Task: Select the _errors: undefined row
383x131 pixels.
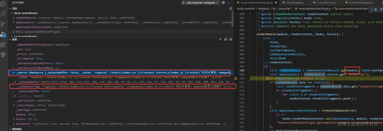Action: 120,54
